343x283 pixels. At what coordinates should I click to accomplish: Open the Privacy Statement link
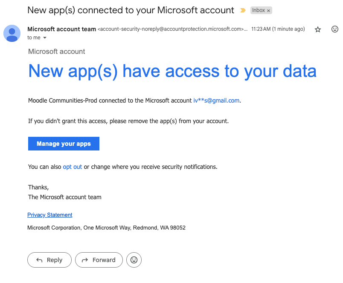49,215
